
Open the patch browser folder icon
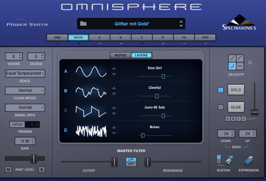83,23
